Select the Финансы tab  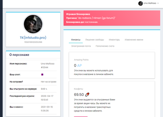click(x=76, y=40)
